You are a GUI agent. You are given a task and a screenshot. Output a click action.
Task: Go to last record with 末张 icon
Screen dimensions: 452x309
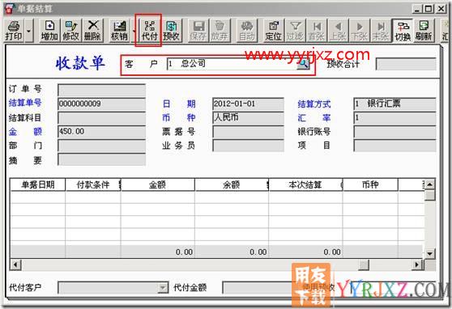pos(381,31)
